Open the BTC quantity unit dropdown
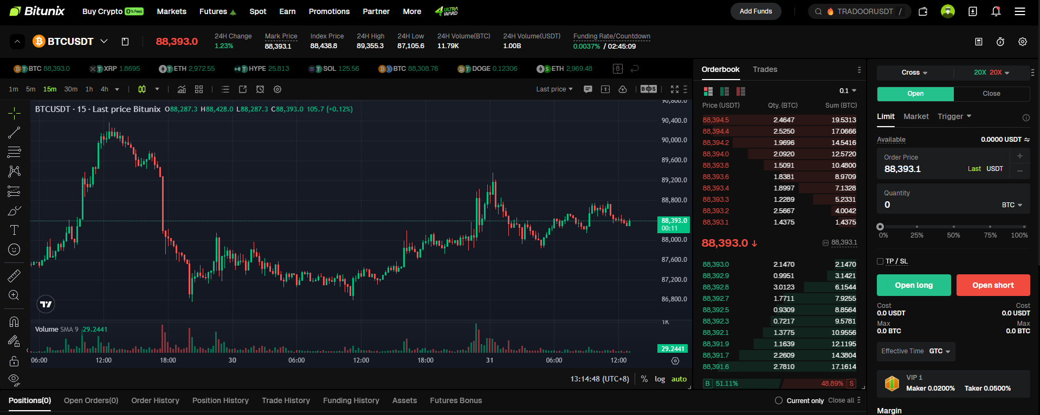The width and height of the screenshot is (1040, 415). [x=1012, y=205]
